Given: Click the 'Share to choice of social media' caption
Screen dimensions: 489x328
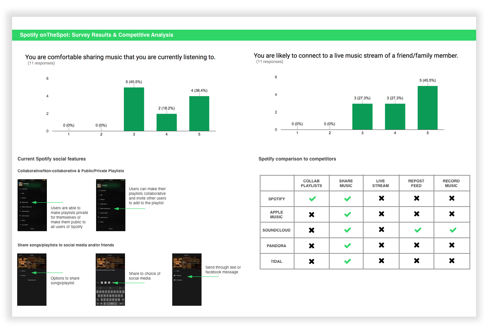Looking at the screenshot, I should 145,276.
